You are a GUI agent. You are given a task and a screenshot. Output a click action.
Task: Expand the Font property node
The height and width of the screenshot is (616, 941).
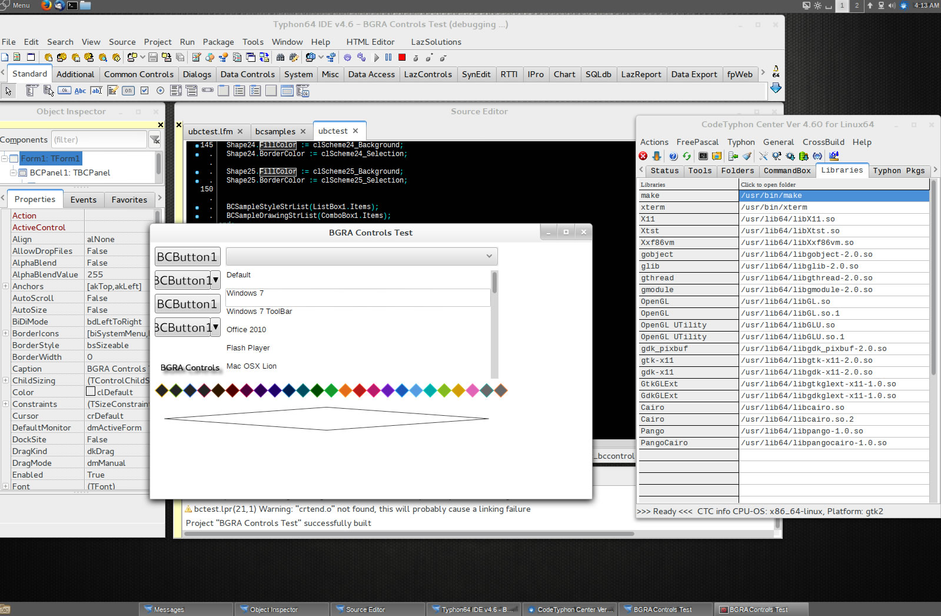(x=5, y=486)
